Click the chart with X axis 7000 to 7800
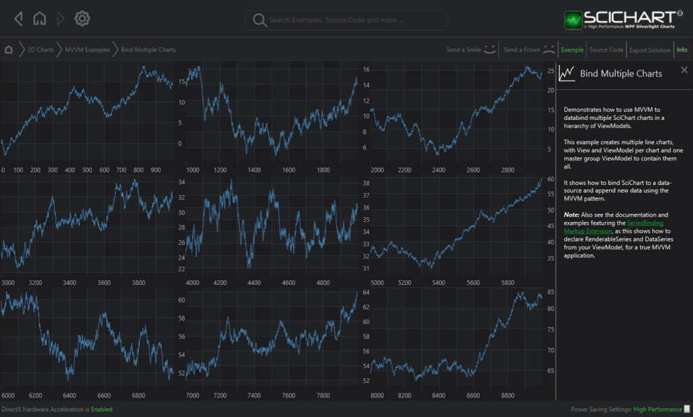 pos(271,337)
